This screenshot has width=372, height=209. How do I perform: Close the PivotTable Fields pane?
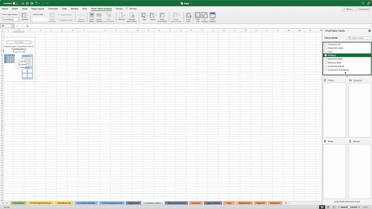(x=370, y=31)
